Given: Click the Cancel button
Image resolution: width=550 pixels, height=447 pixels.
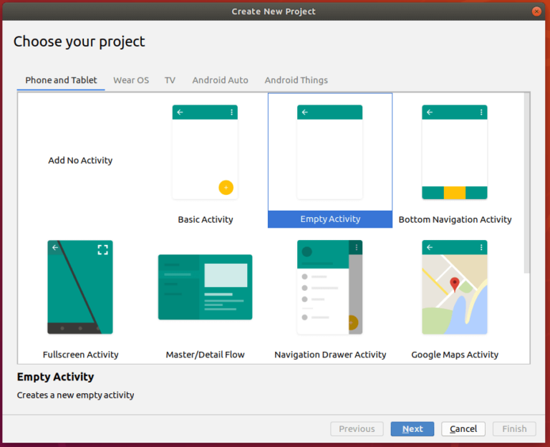Looking at the screenshot, I should pyautogui.click(x=463, y=429).
